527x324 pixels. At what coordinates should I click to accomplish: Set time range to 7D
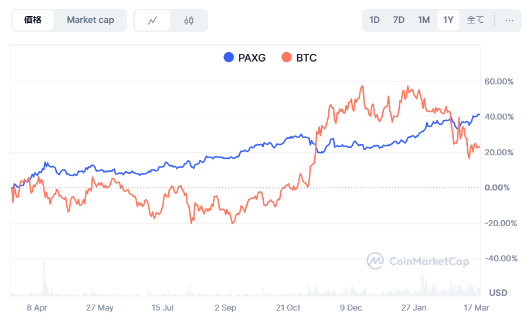pyautogui.click(x=399, y=20)
